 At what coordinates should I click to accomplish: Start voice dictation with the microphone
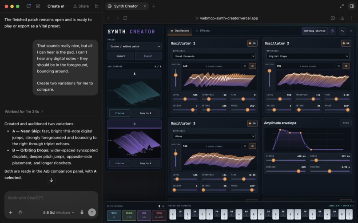[82, 212]
